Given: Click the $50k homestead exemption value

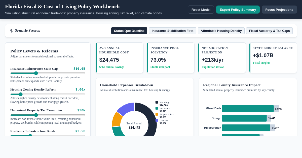Looking at the screenshot, I should point(81,110).
